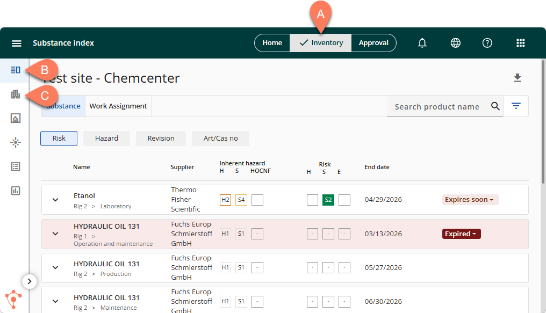Viewport: 546px width, 313px height.
Task: Switch to the Revision view toggle
Action: (161, 139)
